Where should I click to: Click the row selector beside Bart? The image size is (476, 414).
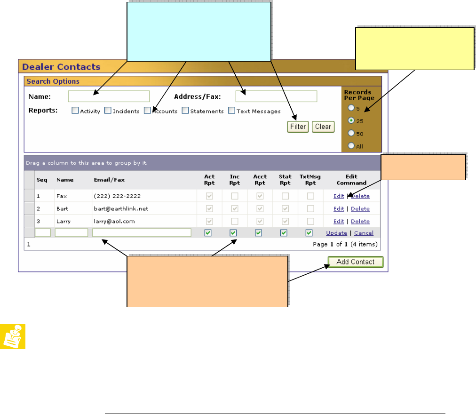[x=30, y=209]
